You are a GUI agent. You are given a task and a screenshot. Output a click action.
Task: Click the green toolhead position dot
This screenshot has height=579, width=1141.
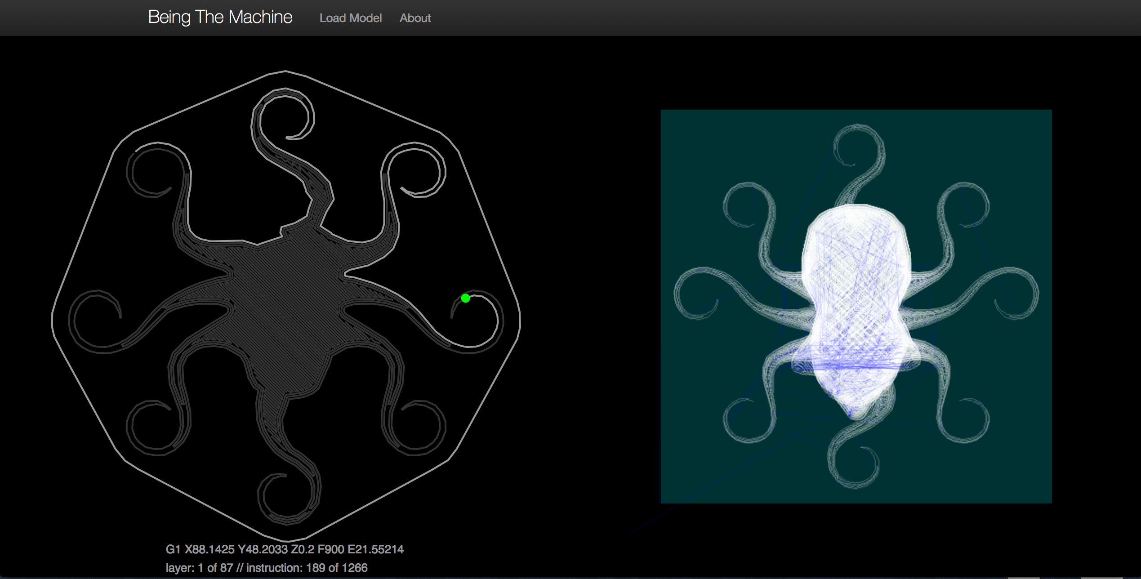click(466, 298)
